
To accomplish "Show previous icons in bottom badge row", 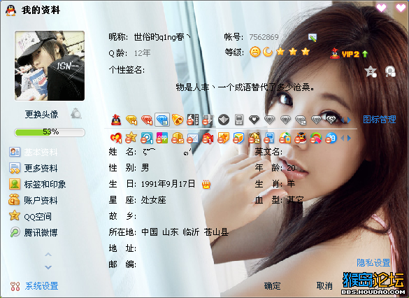I will tap(343, 138).
